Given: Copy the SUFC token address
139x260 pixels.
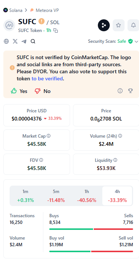Looking at the screenshot, I should 56,31.
